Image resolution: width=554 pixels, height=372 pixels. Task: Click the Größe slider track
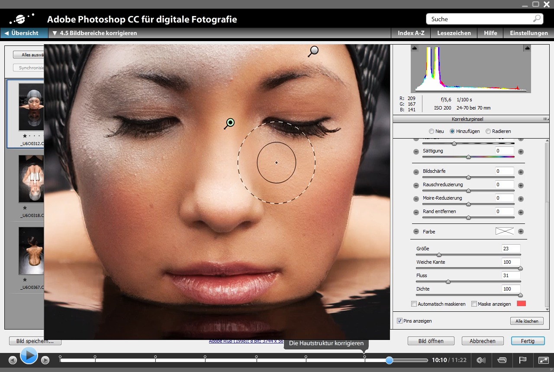[468, 255]
